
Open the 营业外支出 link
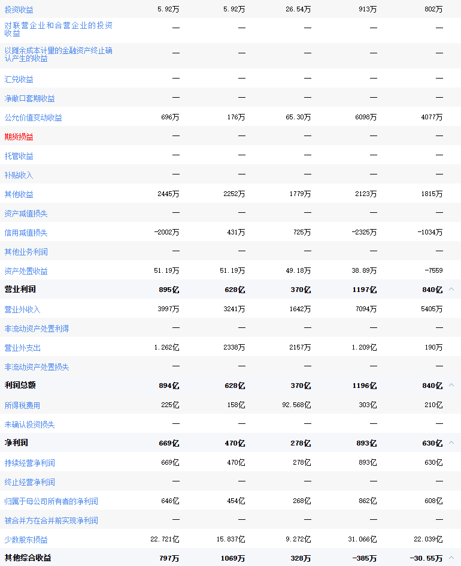point(23,348)
